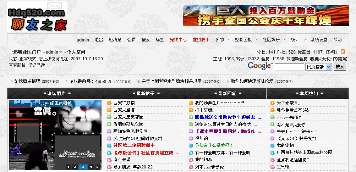Open 短消息 in the nav bar
356x172 pixels.
coord(115,40)
